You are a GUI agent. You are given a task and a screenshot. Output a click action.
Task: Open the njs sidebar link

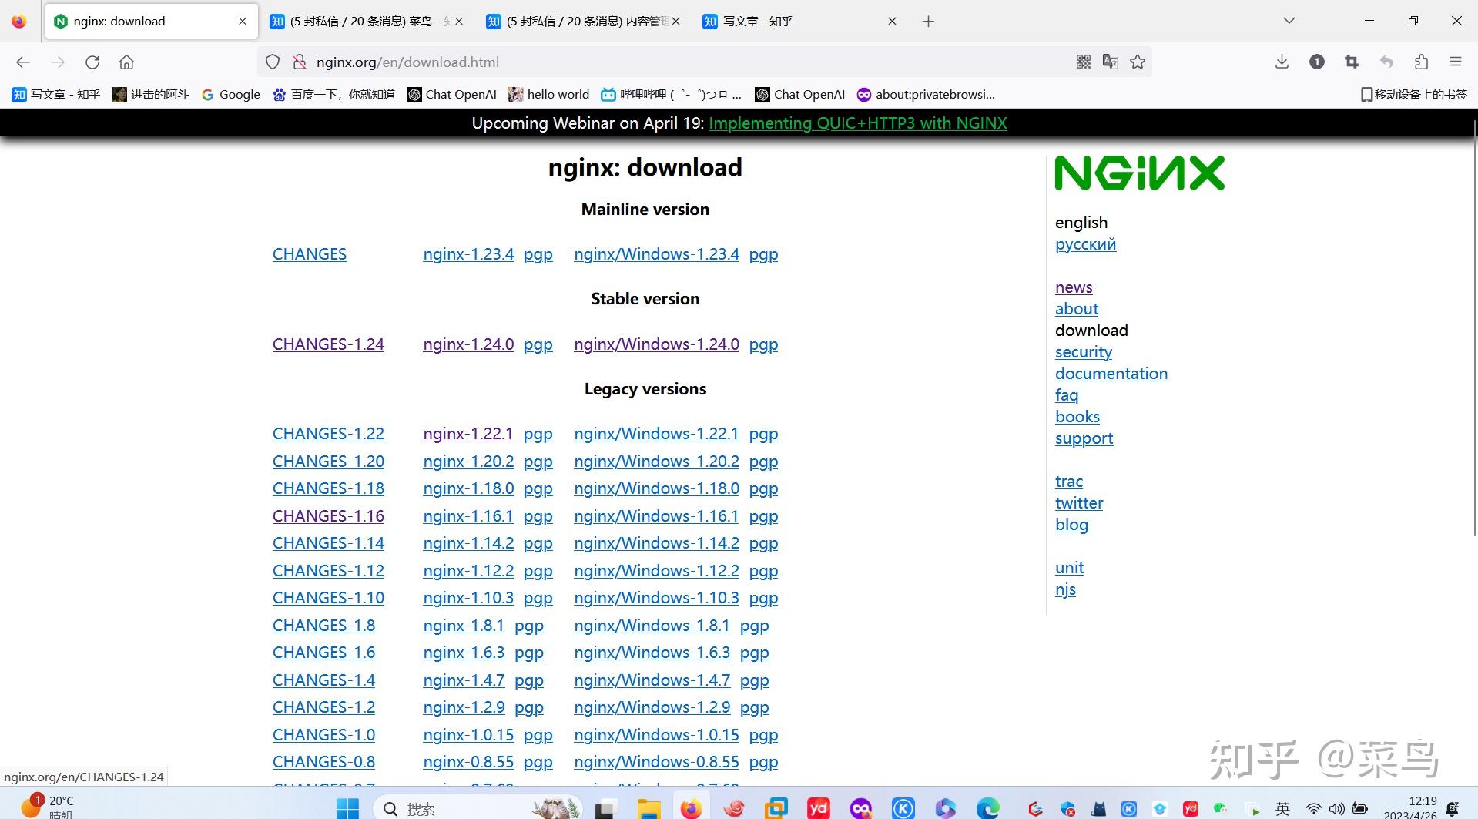click(x=1065, y=589)
